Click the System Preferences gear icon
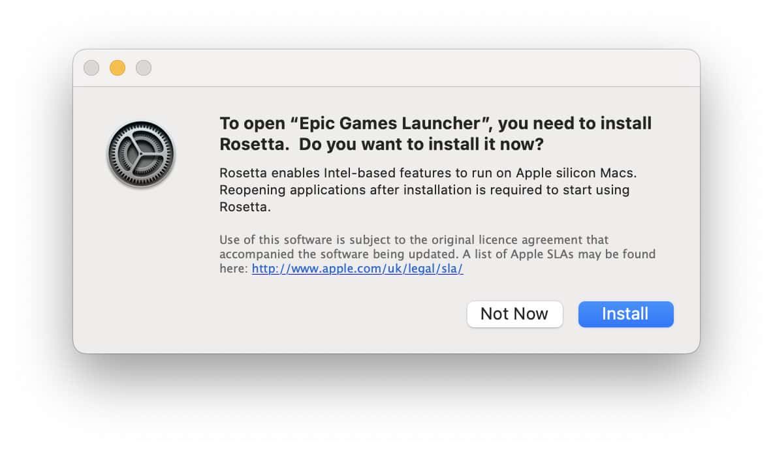This screenshot has width=773, height=450. coord(140,155)
